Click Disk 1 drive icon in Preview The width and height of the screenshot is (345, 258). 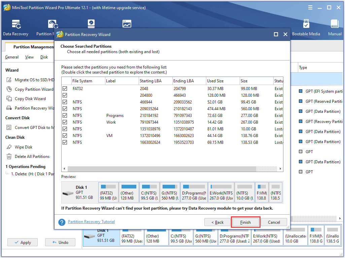coord(68,193)
